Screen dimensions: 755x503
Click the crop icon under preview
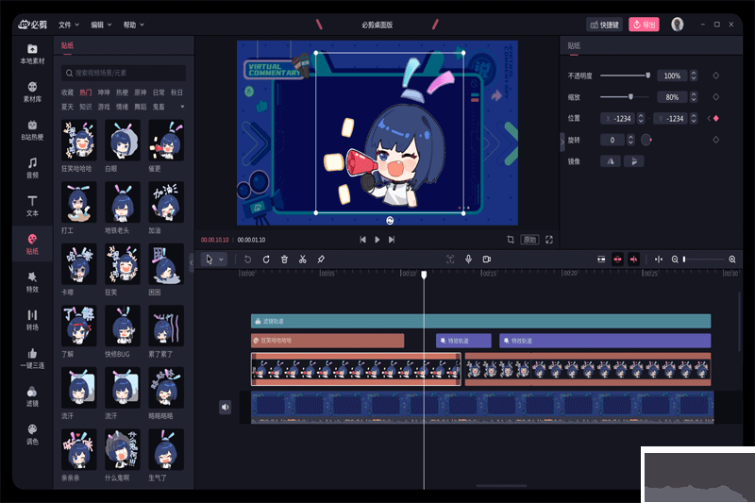click(511, 239)
